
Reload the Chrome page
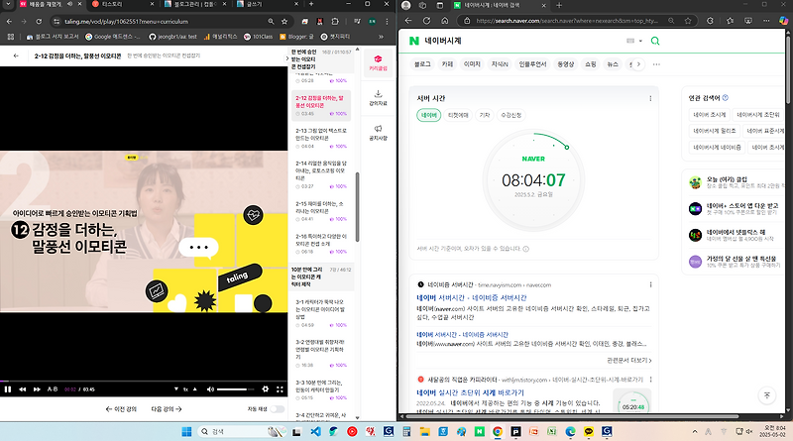39,21
